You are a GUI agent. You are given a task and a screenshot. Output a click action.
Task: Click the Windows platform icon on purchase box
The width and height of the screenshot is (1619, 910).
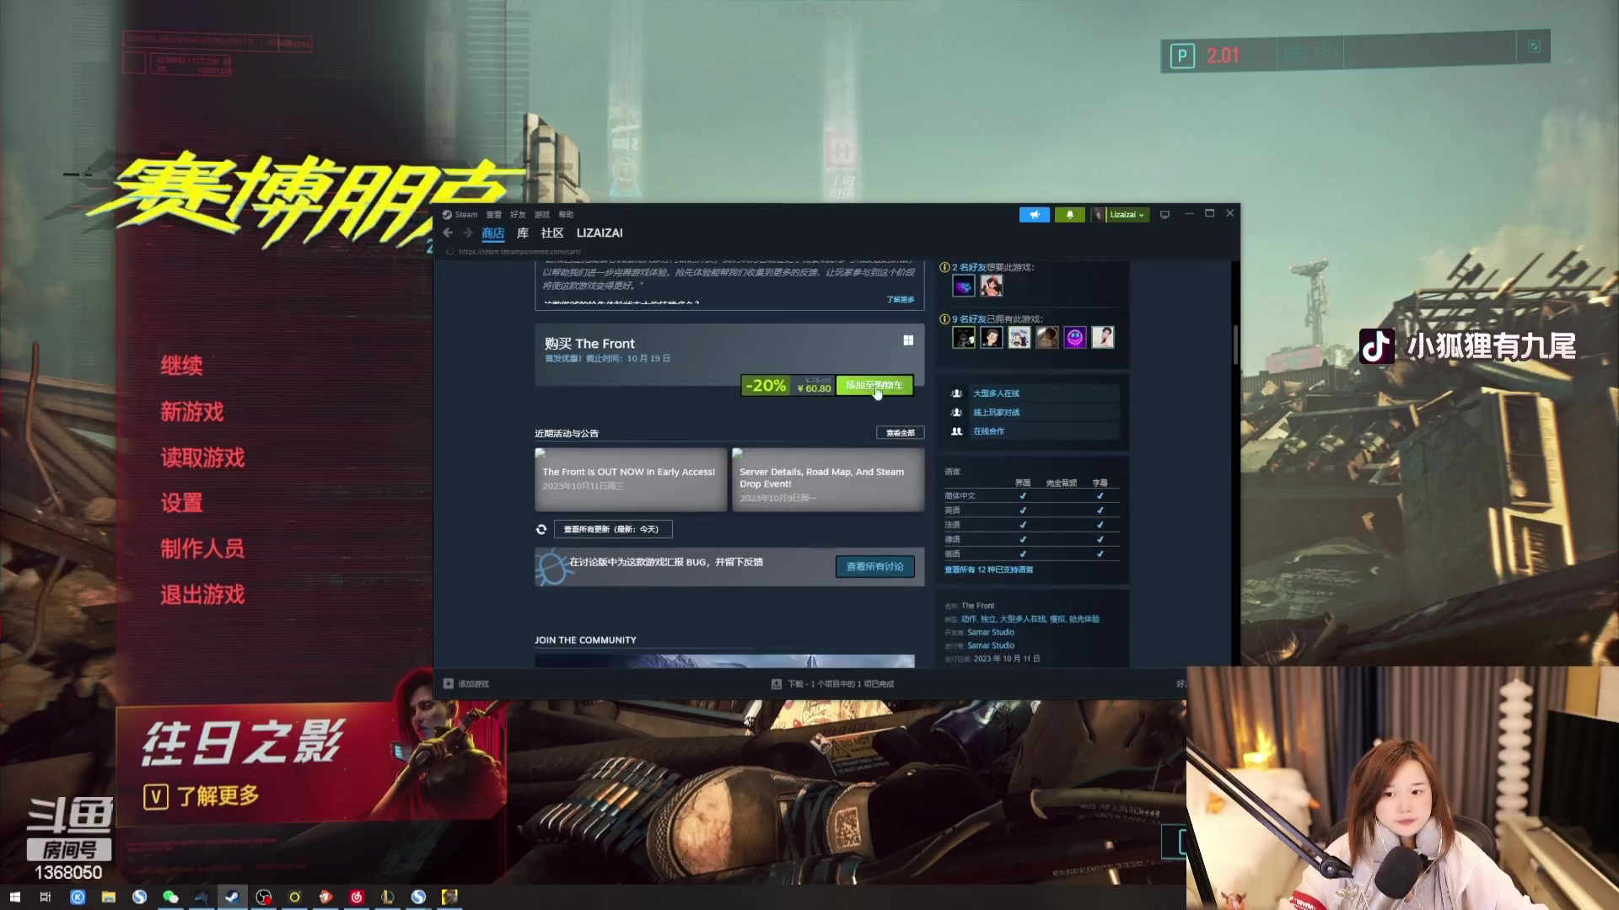point(908,340)
